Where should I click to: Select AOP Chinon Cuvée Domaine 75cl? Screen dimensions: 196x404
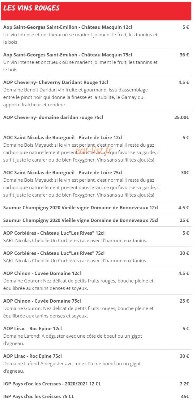96,308
